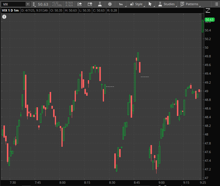The width and height of the screenshot is (220, 186).
Task: Click the C: 50.63 close value
Action: pos(99,10)
